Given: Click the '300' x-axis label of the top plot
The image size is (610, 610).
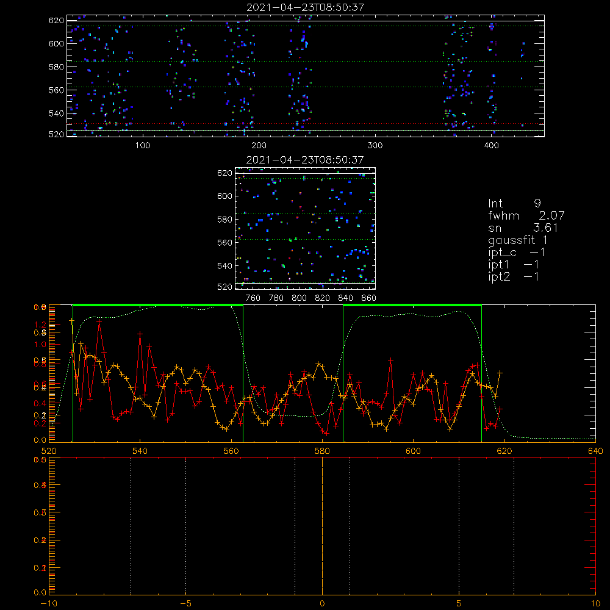Looking at the screenshot, I should pyautogui.click(x=375, y=146).
